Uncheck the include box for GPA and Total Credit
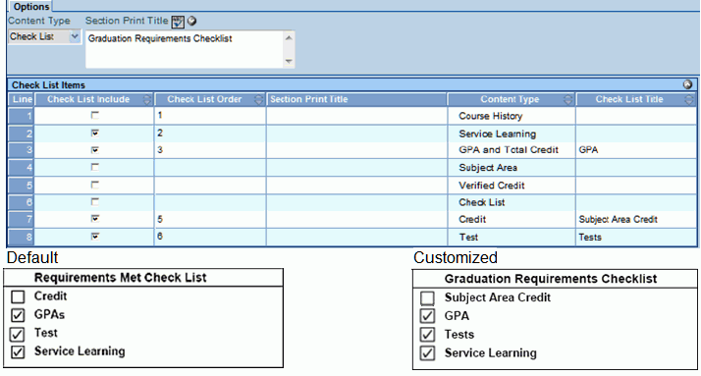This screenshot has width=701, height=376. (95, 150)
